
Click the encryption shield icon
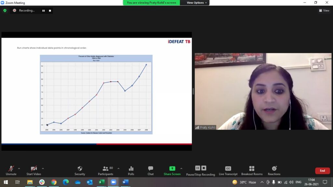point(5,10)
